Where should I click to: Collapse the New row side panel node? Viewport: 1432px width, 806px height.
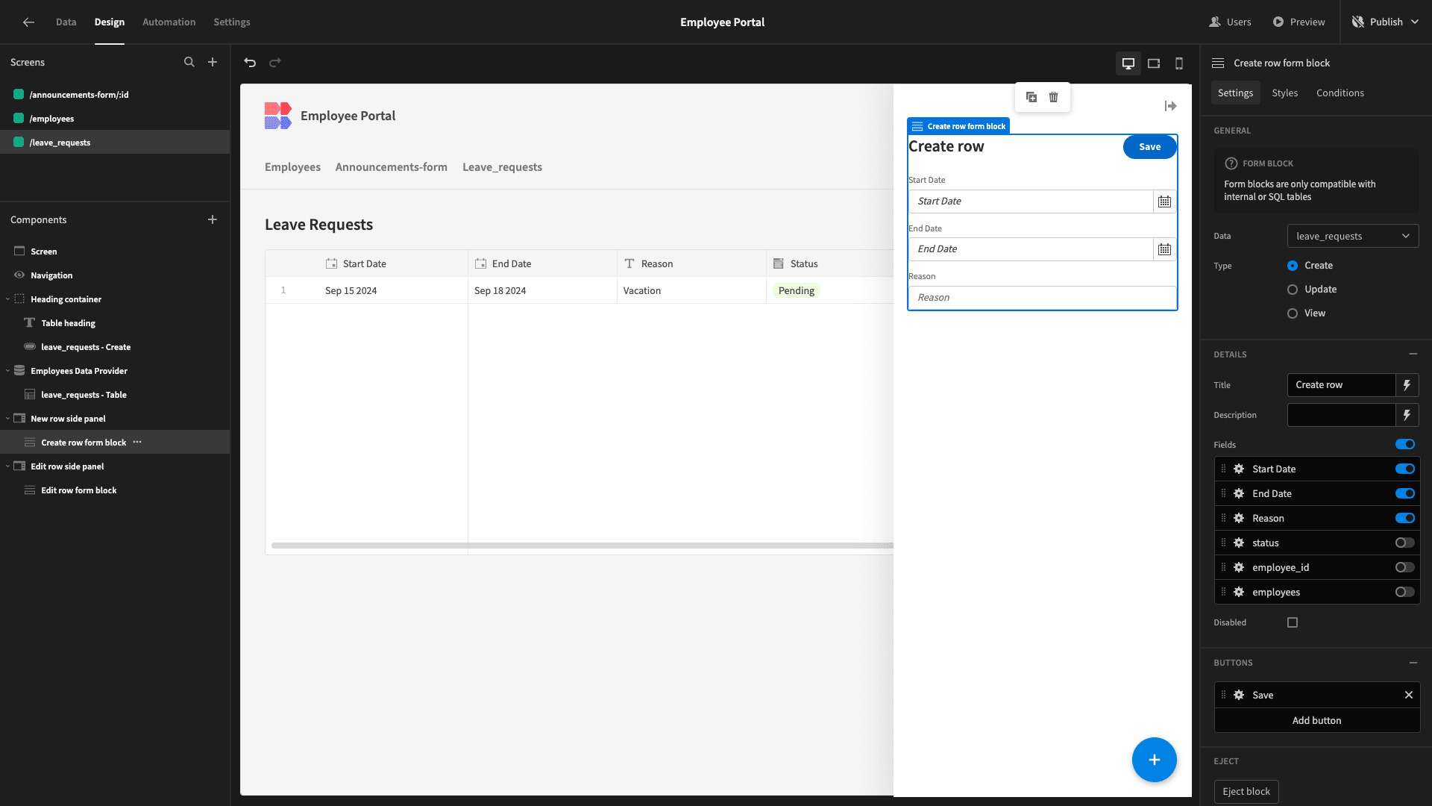(x=7, y=419)
